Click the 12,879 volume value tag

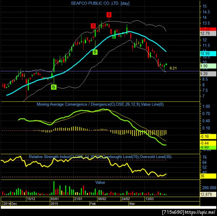[208, 194]
